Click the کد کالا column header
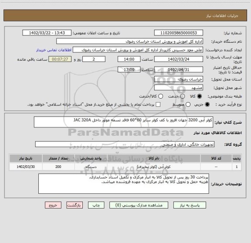This screenshot has height=243, width=251. [x=216, y=158]
